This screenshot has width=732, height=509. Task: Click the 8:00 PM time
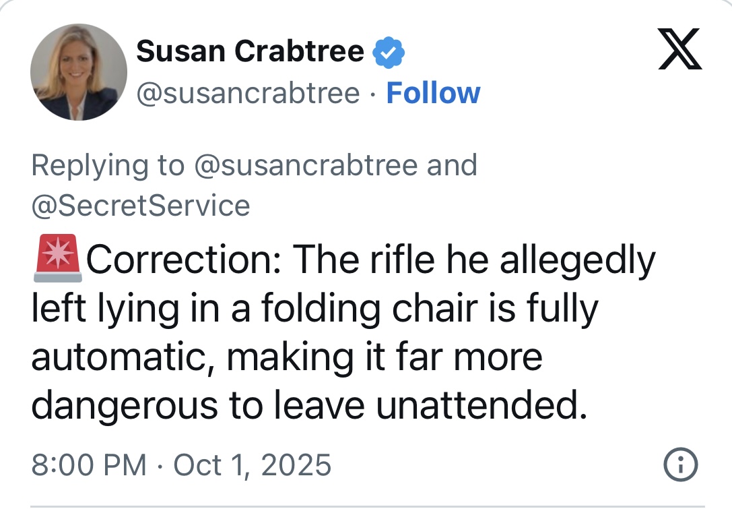pos(89,465)
